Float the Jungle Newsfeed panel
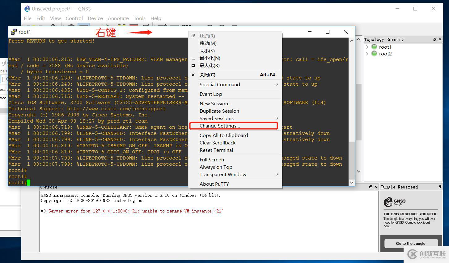Viewport: 449px width, 263px height. 440,187
